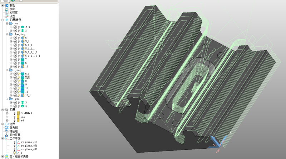Select the toolpath named 5_1_1_1_1_1
The image size is (286, 159).
[33, 56]
